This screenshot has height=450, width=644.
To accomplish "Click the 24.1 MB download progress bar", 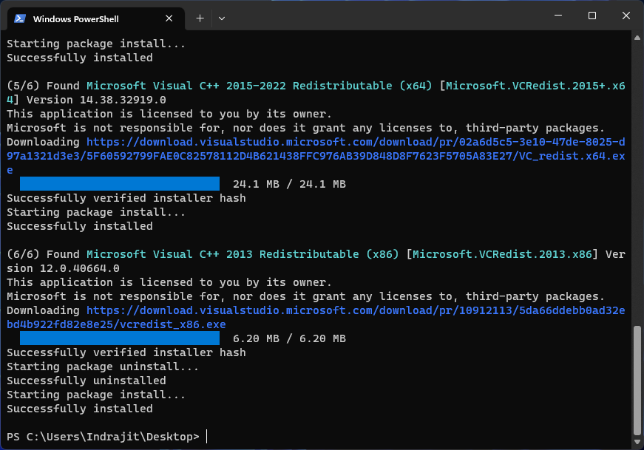I will 120,184.
